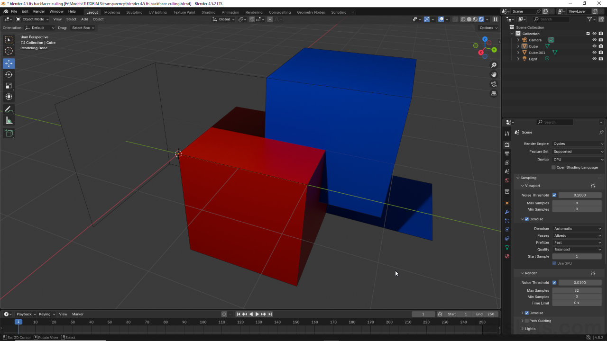Disable viewport Noise Threshold checkbox
Screen dimensions: 607x341
pyautogui.click(x=554, y=195)
